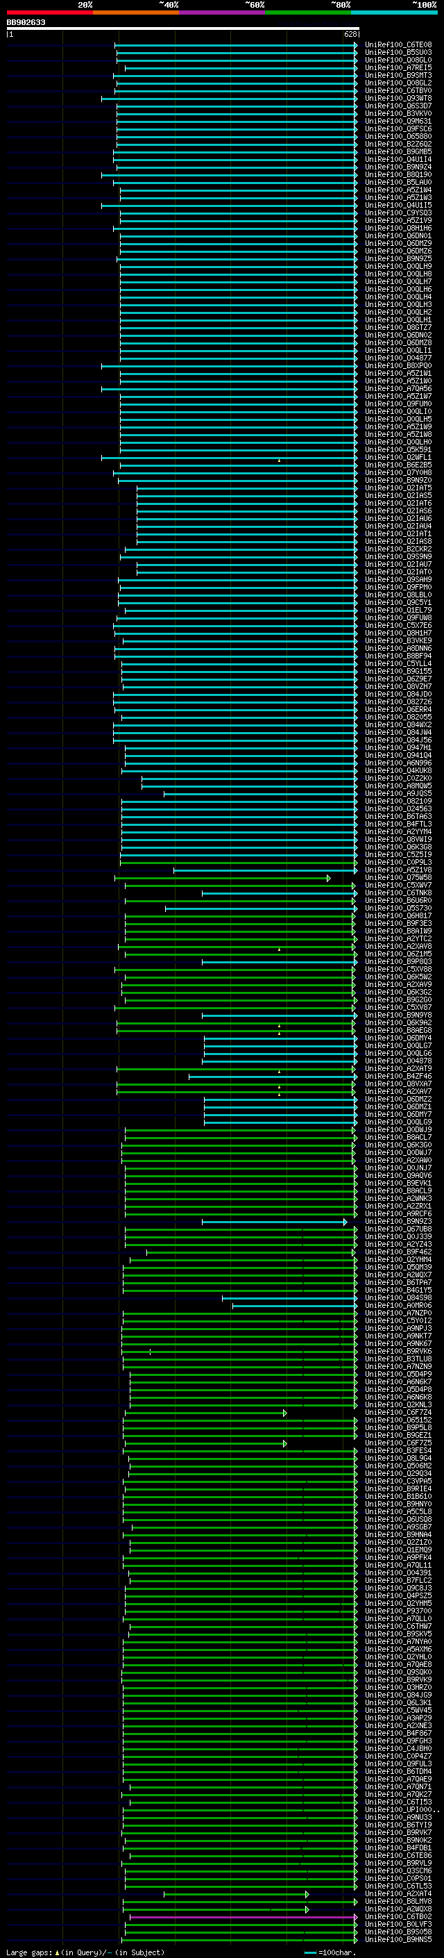The width and height of the screenshot is (444, 1958).
Task: Click the cyan ~100% identity legend segment
Action: [x=394, y=13]
